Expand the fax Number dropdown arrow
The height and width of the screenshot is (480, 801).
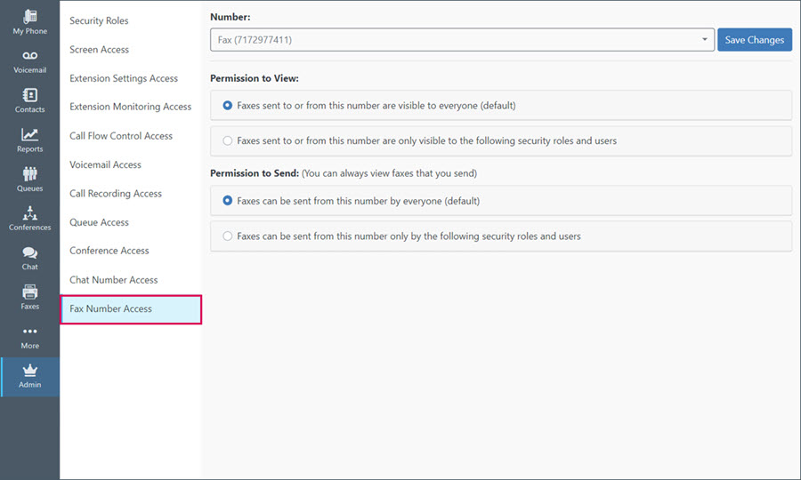click(x=705, y=40)
